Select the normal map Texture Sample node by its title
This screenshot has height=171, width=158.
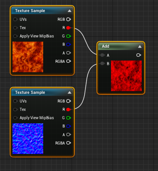point(42,92)
